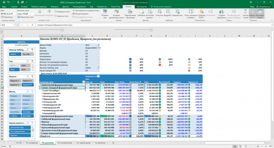
Task: Toggle the Квартал 4 slicer button
Action: click(28, 85)
